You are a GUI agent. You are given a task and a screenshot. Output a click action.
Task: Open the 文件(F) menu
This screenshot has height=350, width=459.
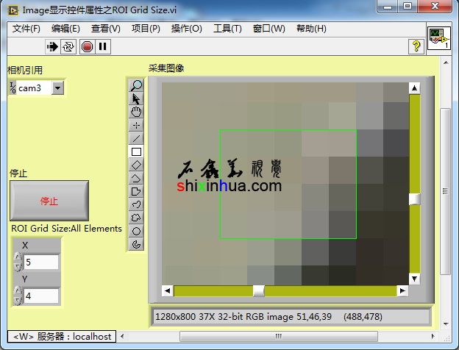(x=26, y=29)
